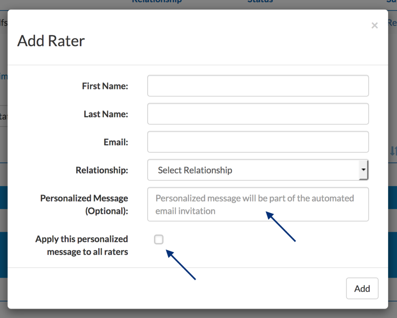Image resolution: width=397 pixels, height=318 pixels.
Task: Click the Relationship dropdown arrow button
Action: pyautogui.click(x=363, y=170)
